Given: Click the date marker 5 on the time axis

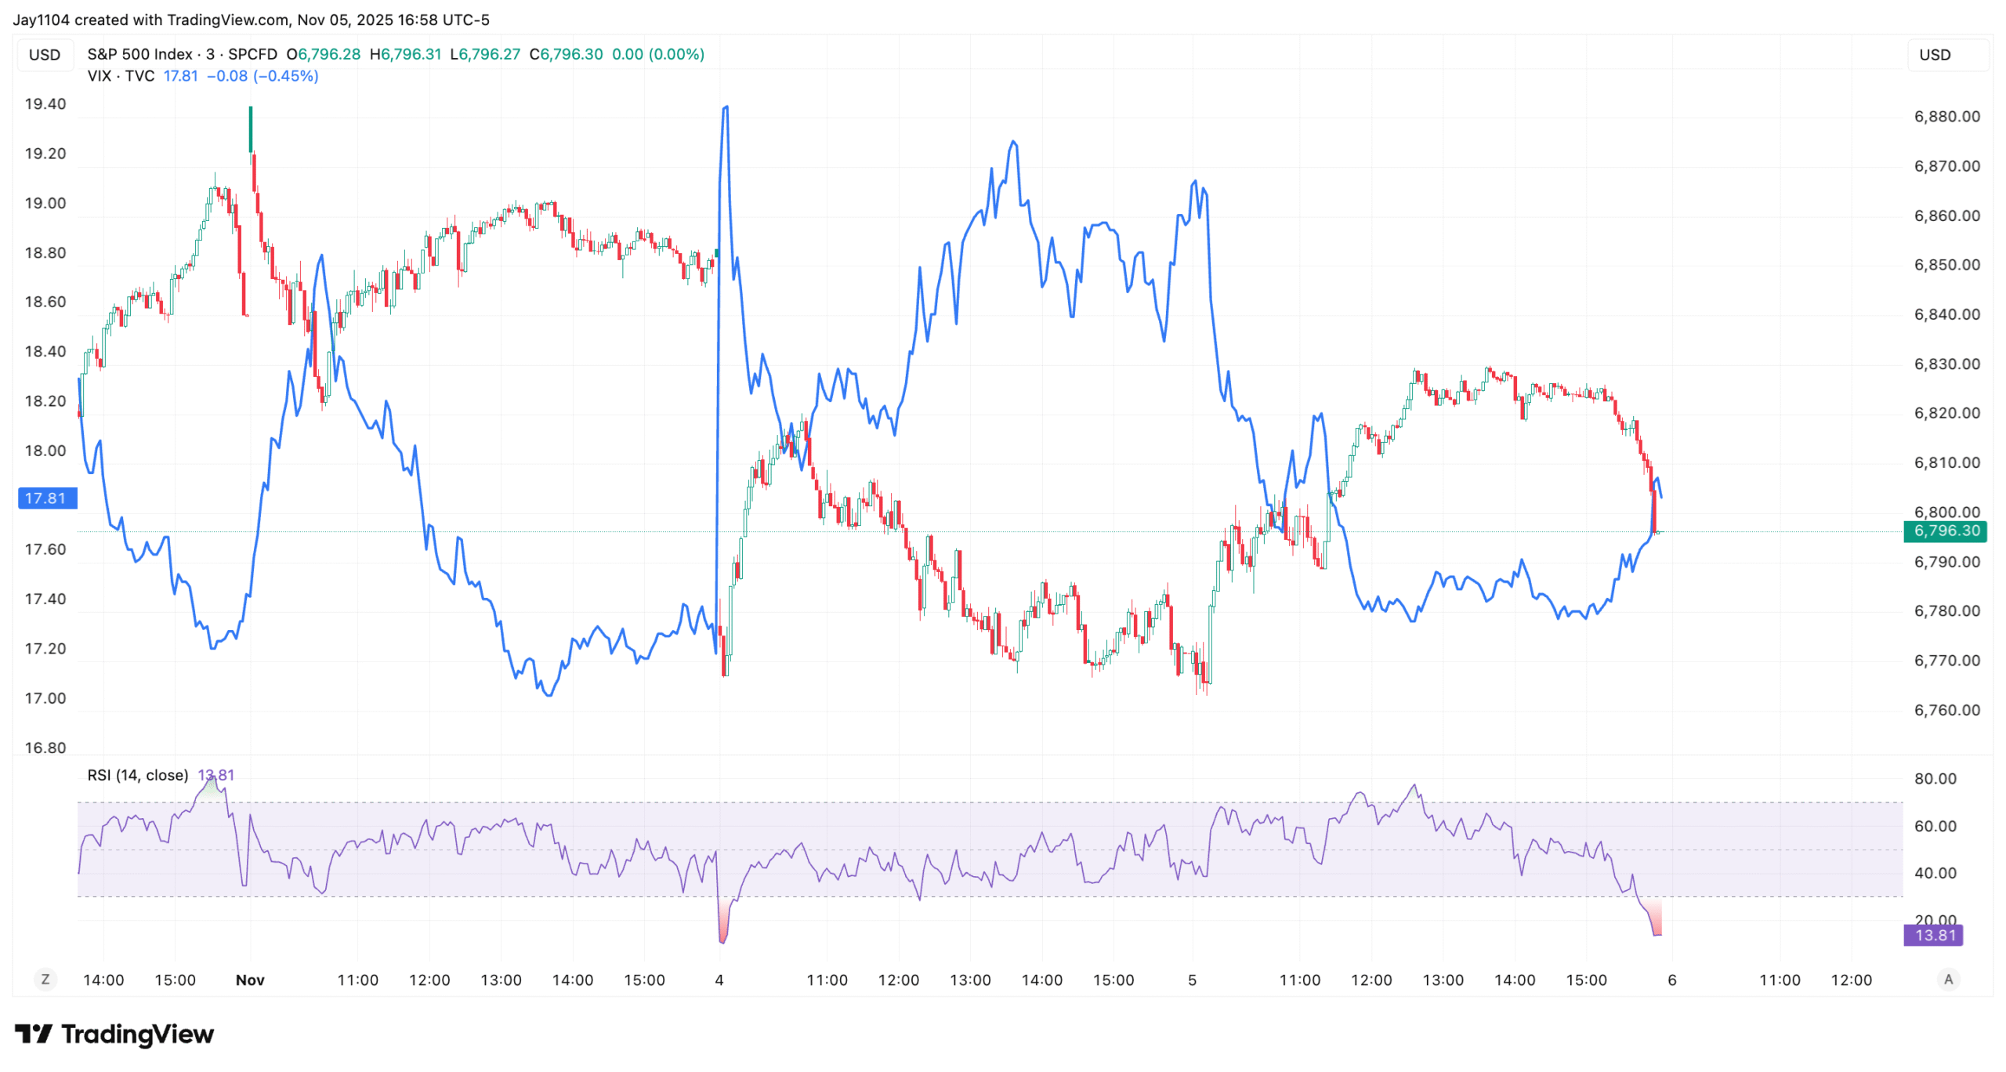Looking at the screenshot, I should pos(1192,980).
